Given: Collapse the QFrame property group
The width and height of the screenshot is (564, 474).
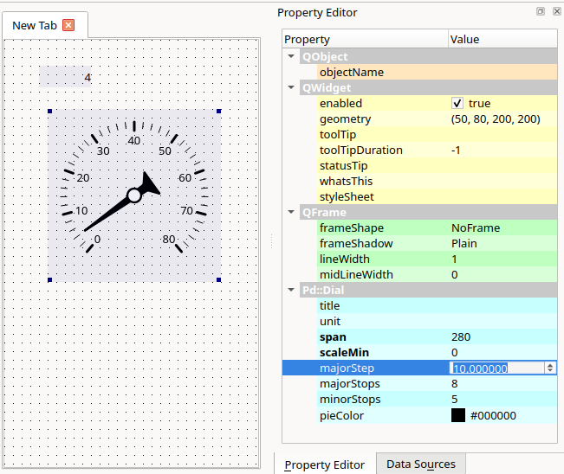Looking at the screenshot, I should pos(291,212).
